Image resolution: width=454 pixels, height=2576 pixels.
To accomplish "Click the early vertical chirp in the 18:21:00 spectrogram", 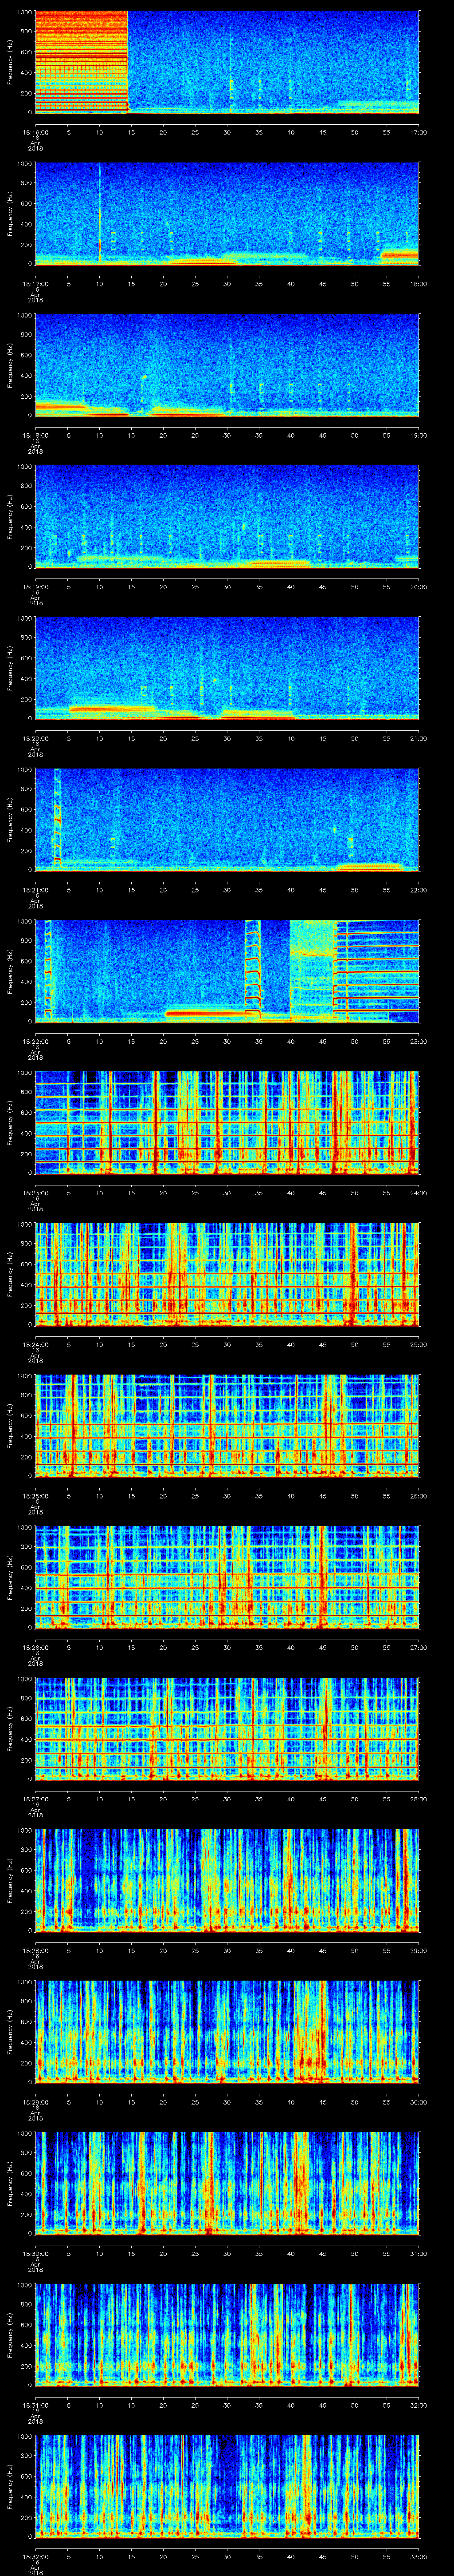I will (x=57, y=817).
